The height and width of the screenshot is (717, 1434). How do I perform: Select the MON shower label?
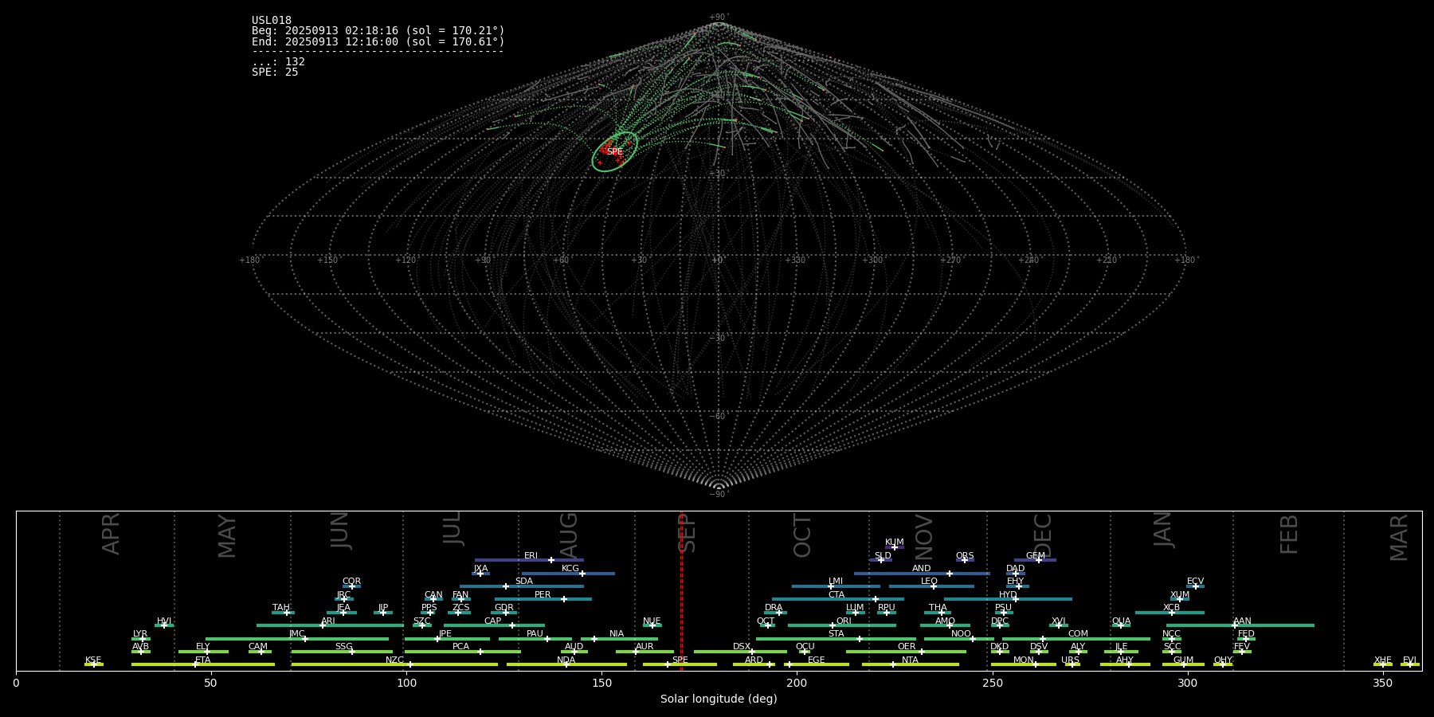coord(1024,660)
